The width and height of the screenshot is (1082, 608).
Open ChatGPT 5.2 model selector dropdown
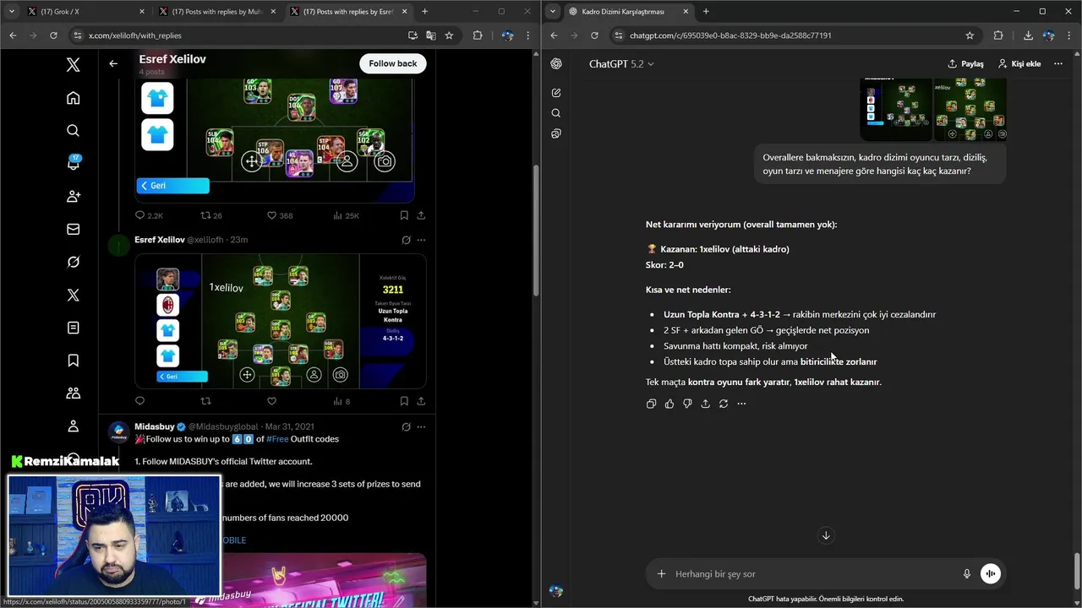pyautogui.click(x=621, y=64)
